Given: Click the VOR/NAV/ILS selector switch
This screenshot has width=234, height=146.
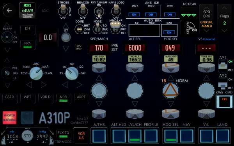Looking at the screenshot, I should (x=7, y=73).
